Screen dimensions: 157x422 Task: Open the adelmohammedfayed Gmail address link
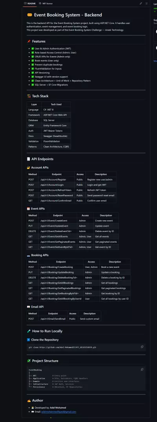(59, 412)
